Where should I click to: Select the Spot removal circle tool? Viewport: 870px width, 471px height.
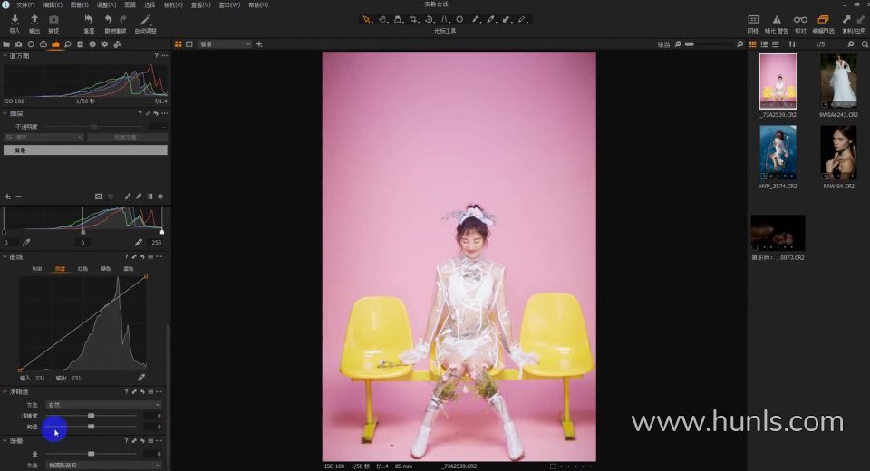coord(459,19)
